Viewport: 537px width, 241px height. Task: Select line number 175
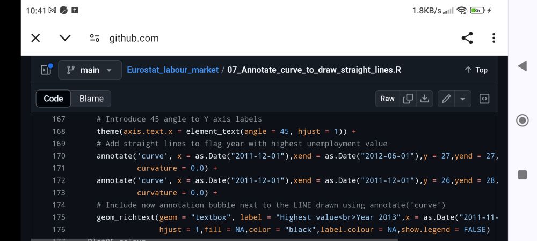point(59,217)
